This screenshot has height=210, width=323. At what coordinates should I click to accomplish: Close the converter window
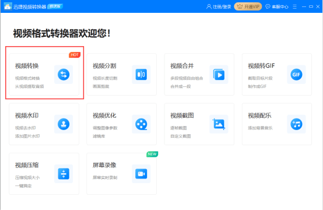tap(318, 6)
